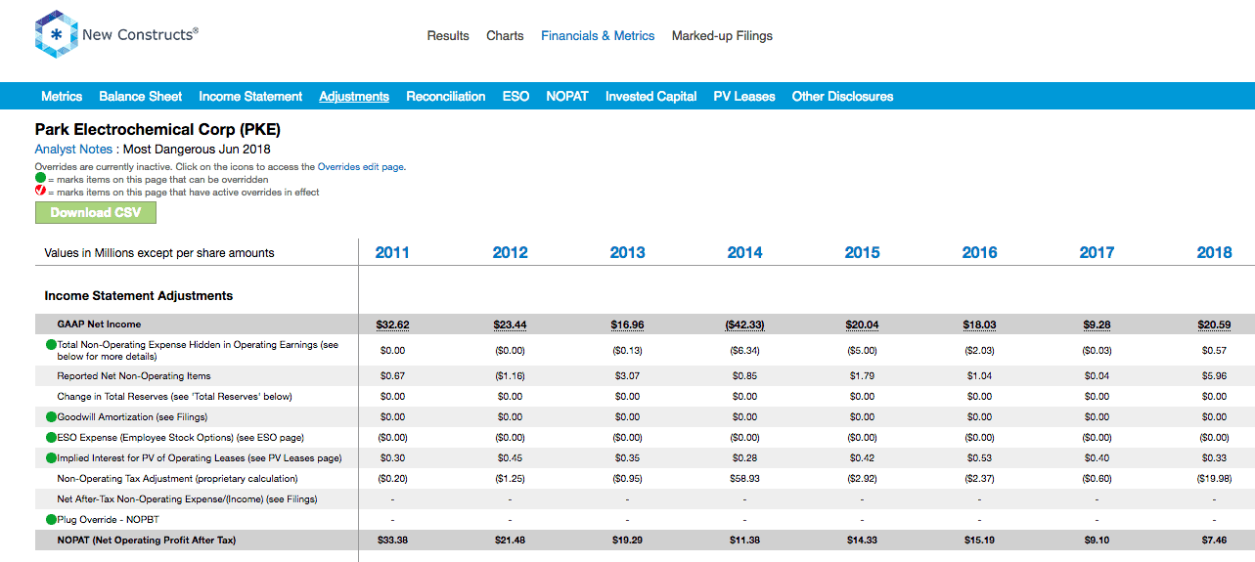
Task: Click Implied Interest value $0.53
Action: click(x=979, y=458)
